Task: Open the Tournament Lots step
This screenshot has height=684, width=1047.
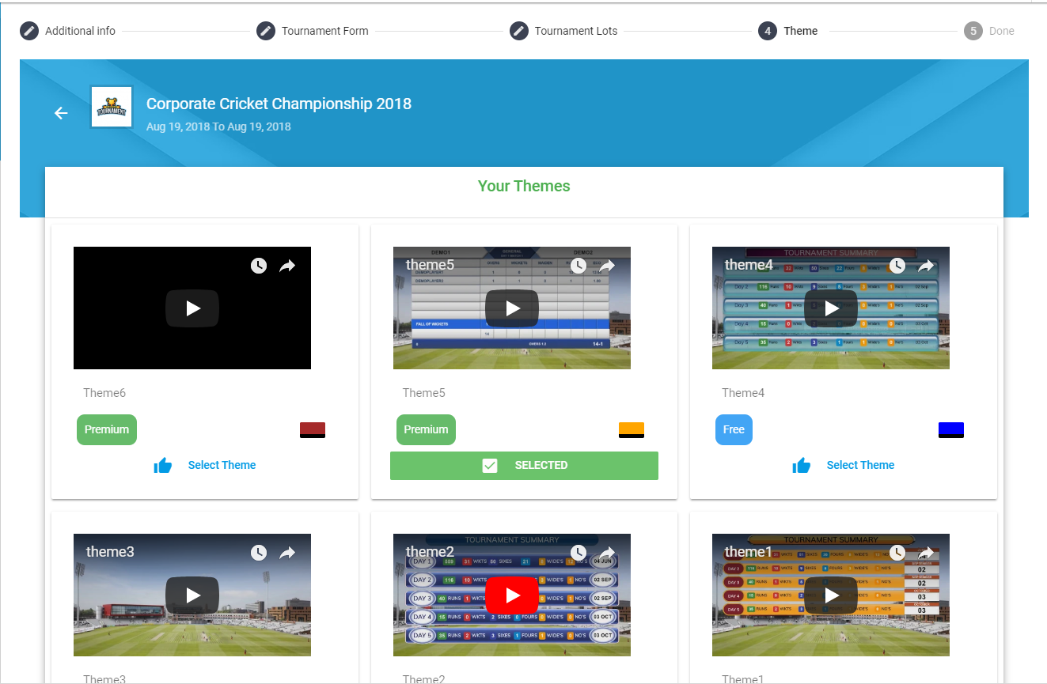Action: coord(563,31)
